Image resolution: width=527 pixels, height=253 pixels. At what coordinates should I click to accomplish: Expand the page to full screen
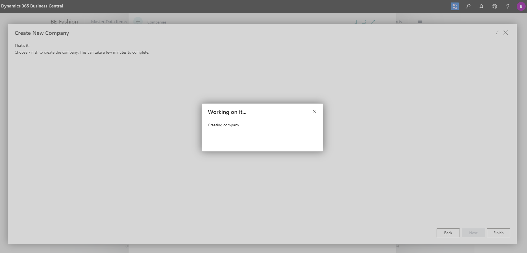point(373,22)
